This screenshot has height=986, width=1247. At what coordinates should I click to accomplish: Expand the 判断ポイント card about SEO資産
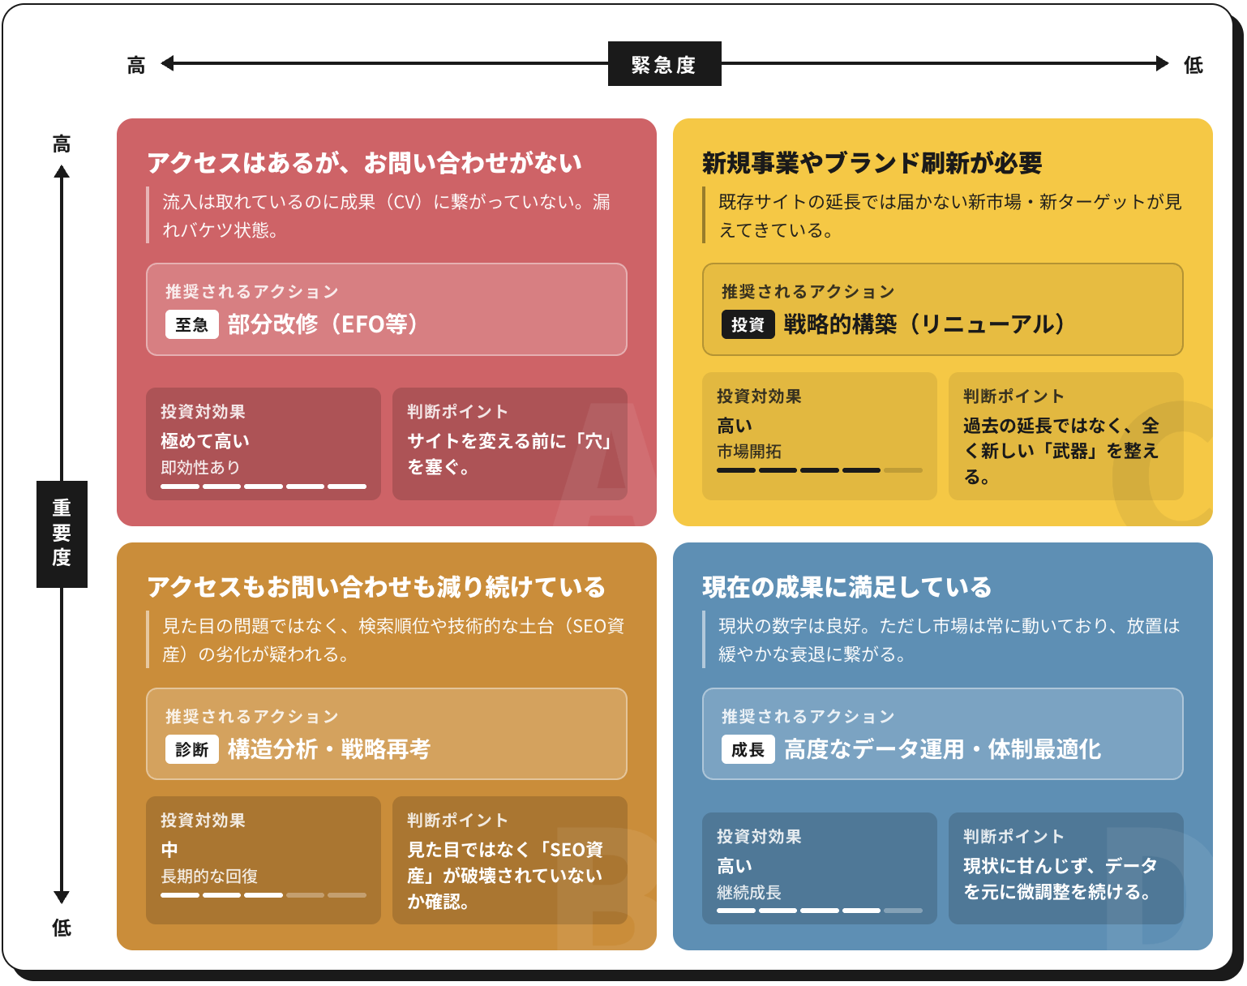[x=509, y=861]
